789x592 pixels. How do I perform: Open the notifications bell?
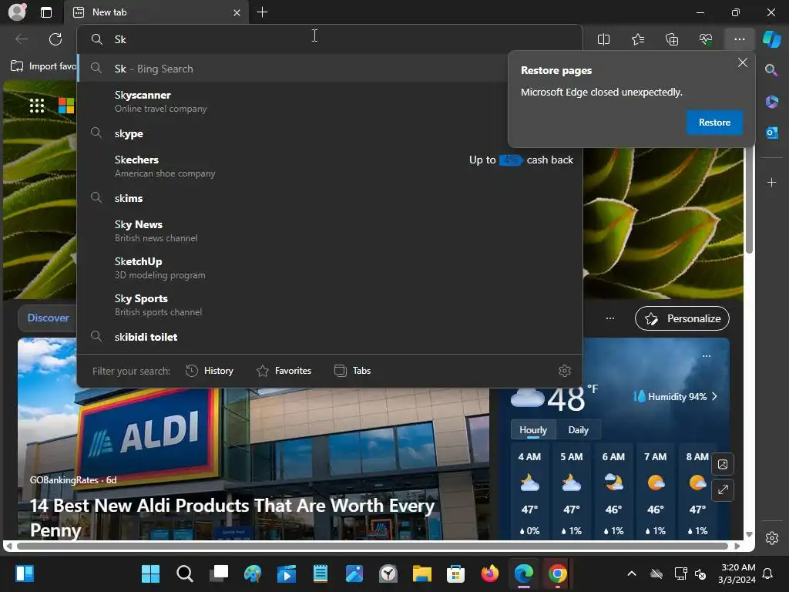tap(768, 573)
